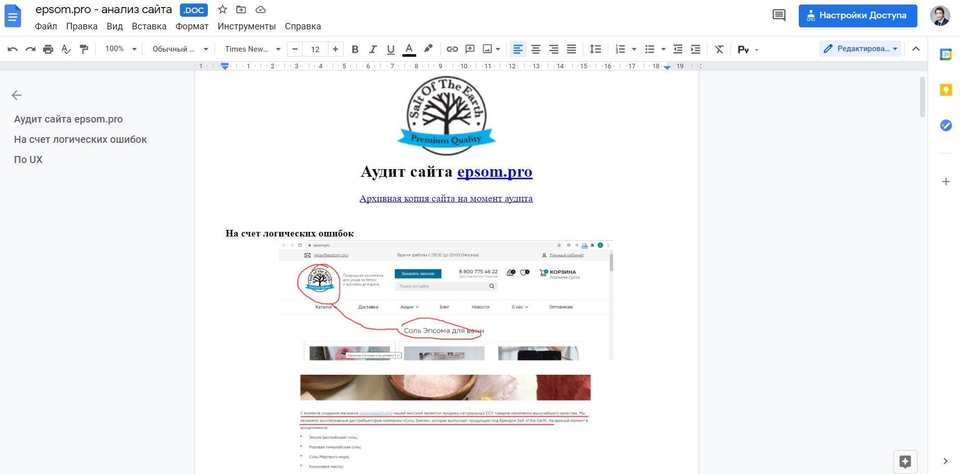Screen dimensions: 961x474
Task: Check cloud save status icon
Action: pyautogui.click(x=261, y=10)
